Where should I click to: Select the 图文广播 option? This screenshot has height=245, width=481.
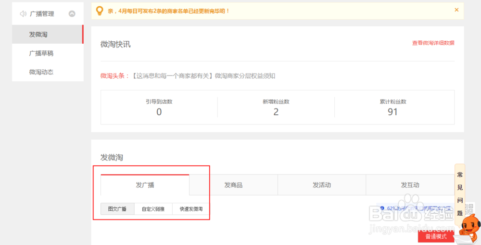[117, 209]
